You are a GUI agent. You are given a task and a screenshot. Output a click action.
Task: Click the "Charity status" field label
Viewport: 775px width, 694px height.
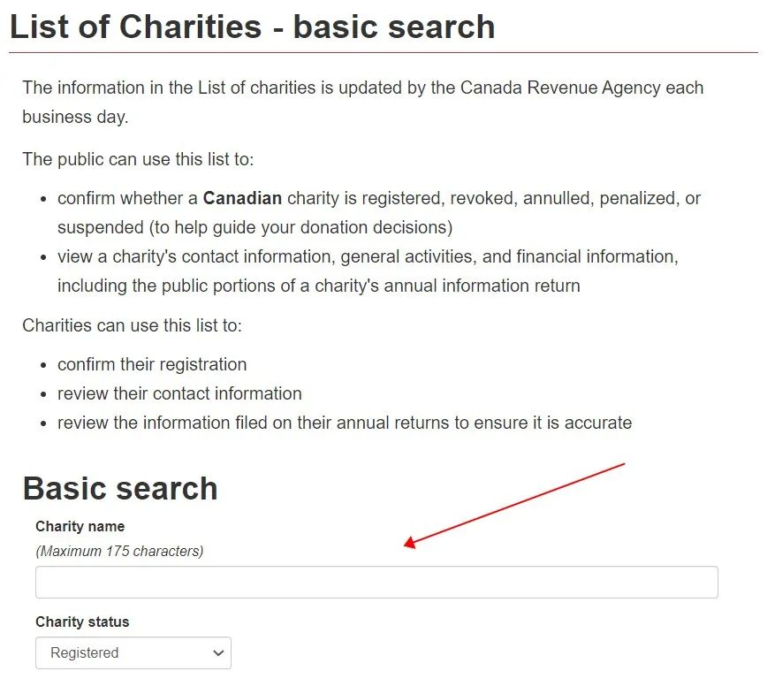coord(82,622)
